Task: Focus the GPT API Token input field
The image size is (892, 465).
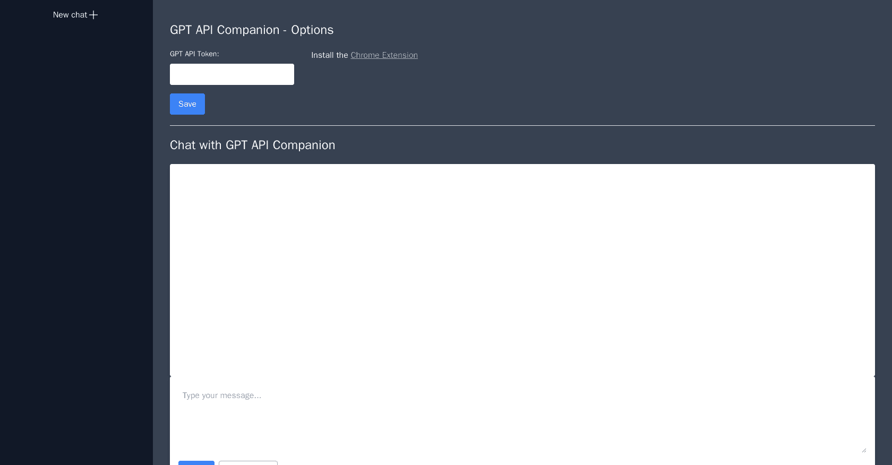Action: pyautogui.click(x=231, y=74)
